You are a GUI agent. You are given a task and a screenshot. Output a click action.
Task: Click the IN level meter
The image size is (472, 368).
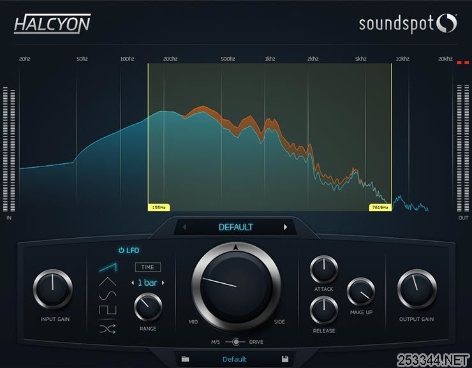[x=9, y=149]
